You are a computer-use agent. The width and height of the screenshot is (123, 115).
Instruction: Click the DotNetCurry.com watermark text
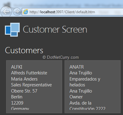click(61, 57)
